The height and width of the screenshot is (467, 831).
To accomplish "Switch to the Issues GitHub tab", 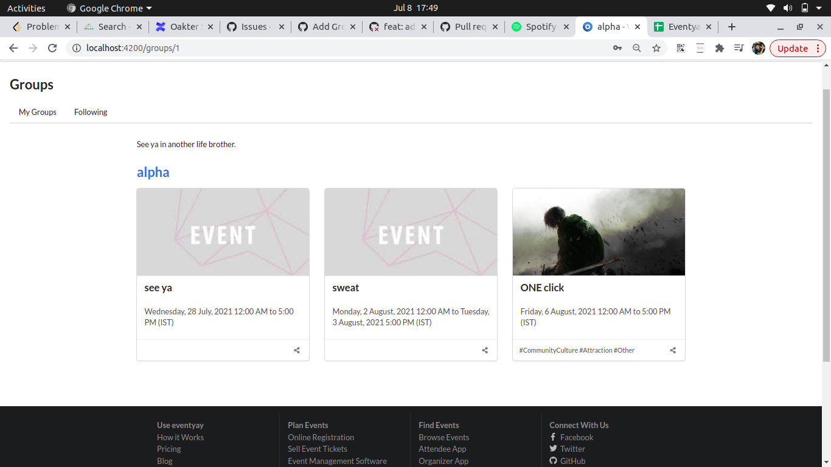I will [256, 27].
